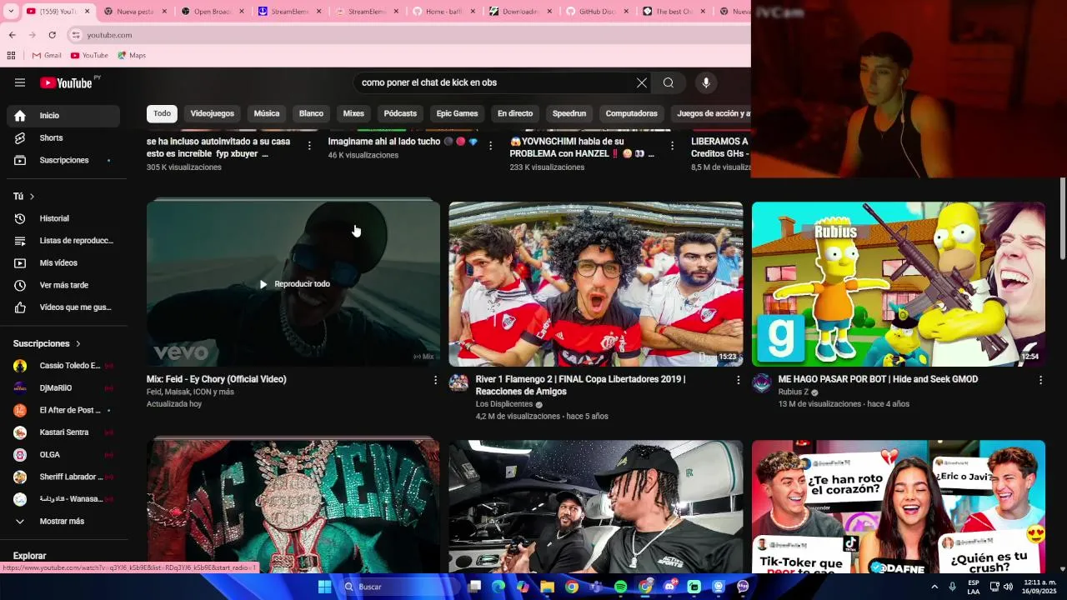
Task: Open site information icon in address bar
Action: click(x=76, y=35)
